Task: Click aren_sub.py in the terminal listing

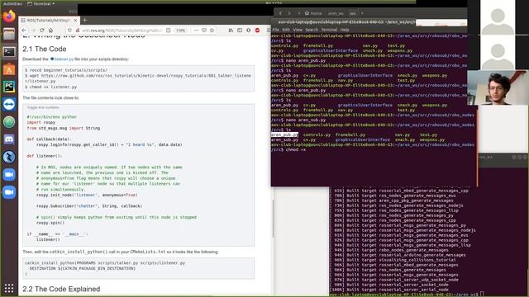Action: click(284, 139)
